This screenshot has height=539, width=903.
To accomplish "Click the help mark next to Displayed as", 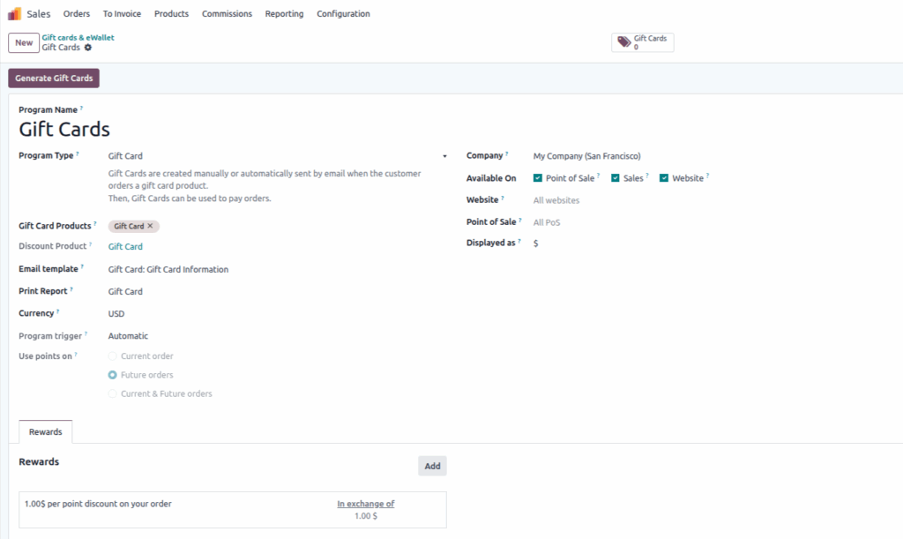I will [x=519, y=241].
